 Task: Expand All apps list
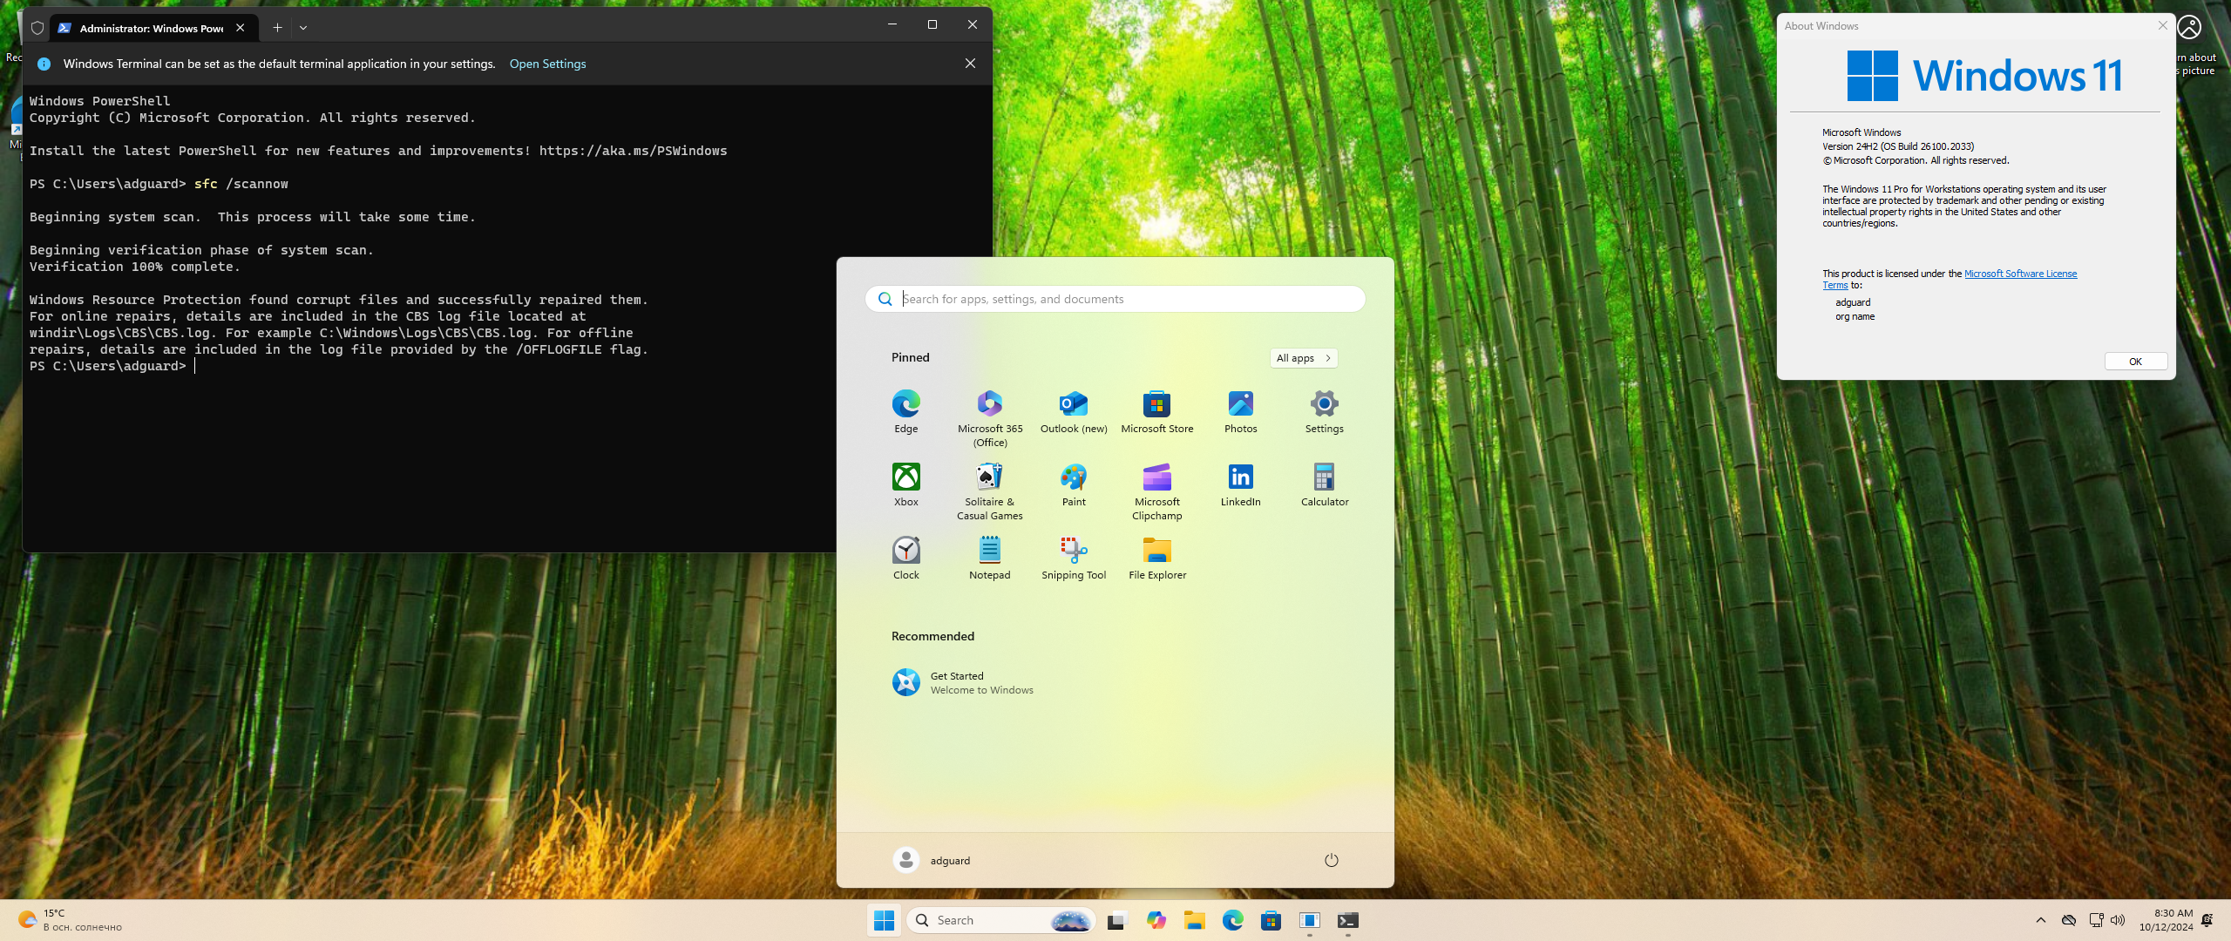[1304, 358]
